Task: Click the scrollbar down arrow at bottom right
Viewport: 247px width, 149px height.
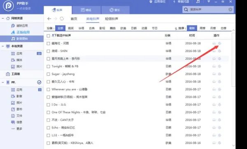Action: click(233, 146)
